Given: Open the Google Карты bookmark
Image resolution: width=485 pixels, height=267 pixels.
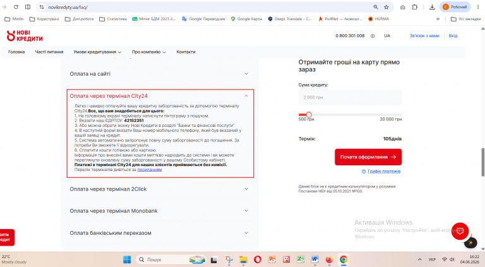Looking at the screenshot, I should (x=246, y=19).
